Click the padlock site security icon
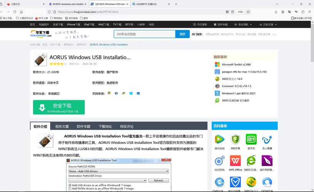Viewport: 314px width, 192px height. point(54,12)
